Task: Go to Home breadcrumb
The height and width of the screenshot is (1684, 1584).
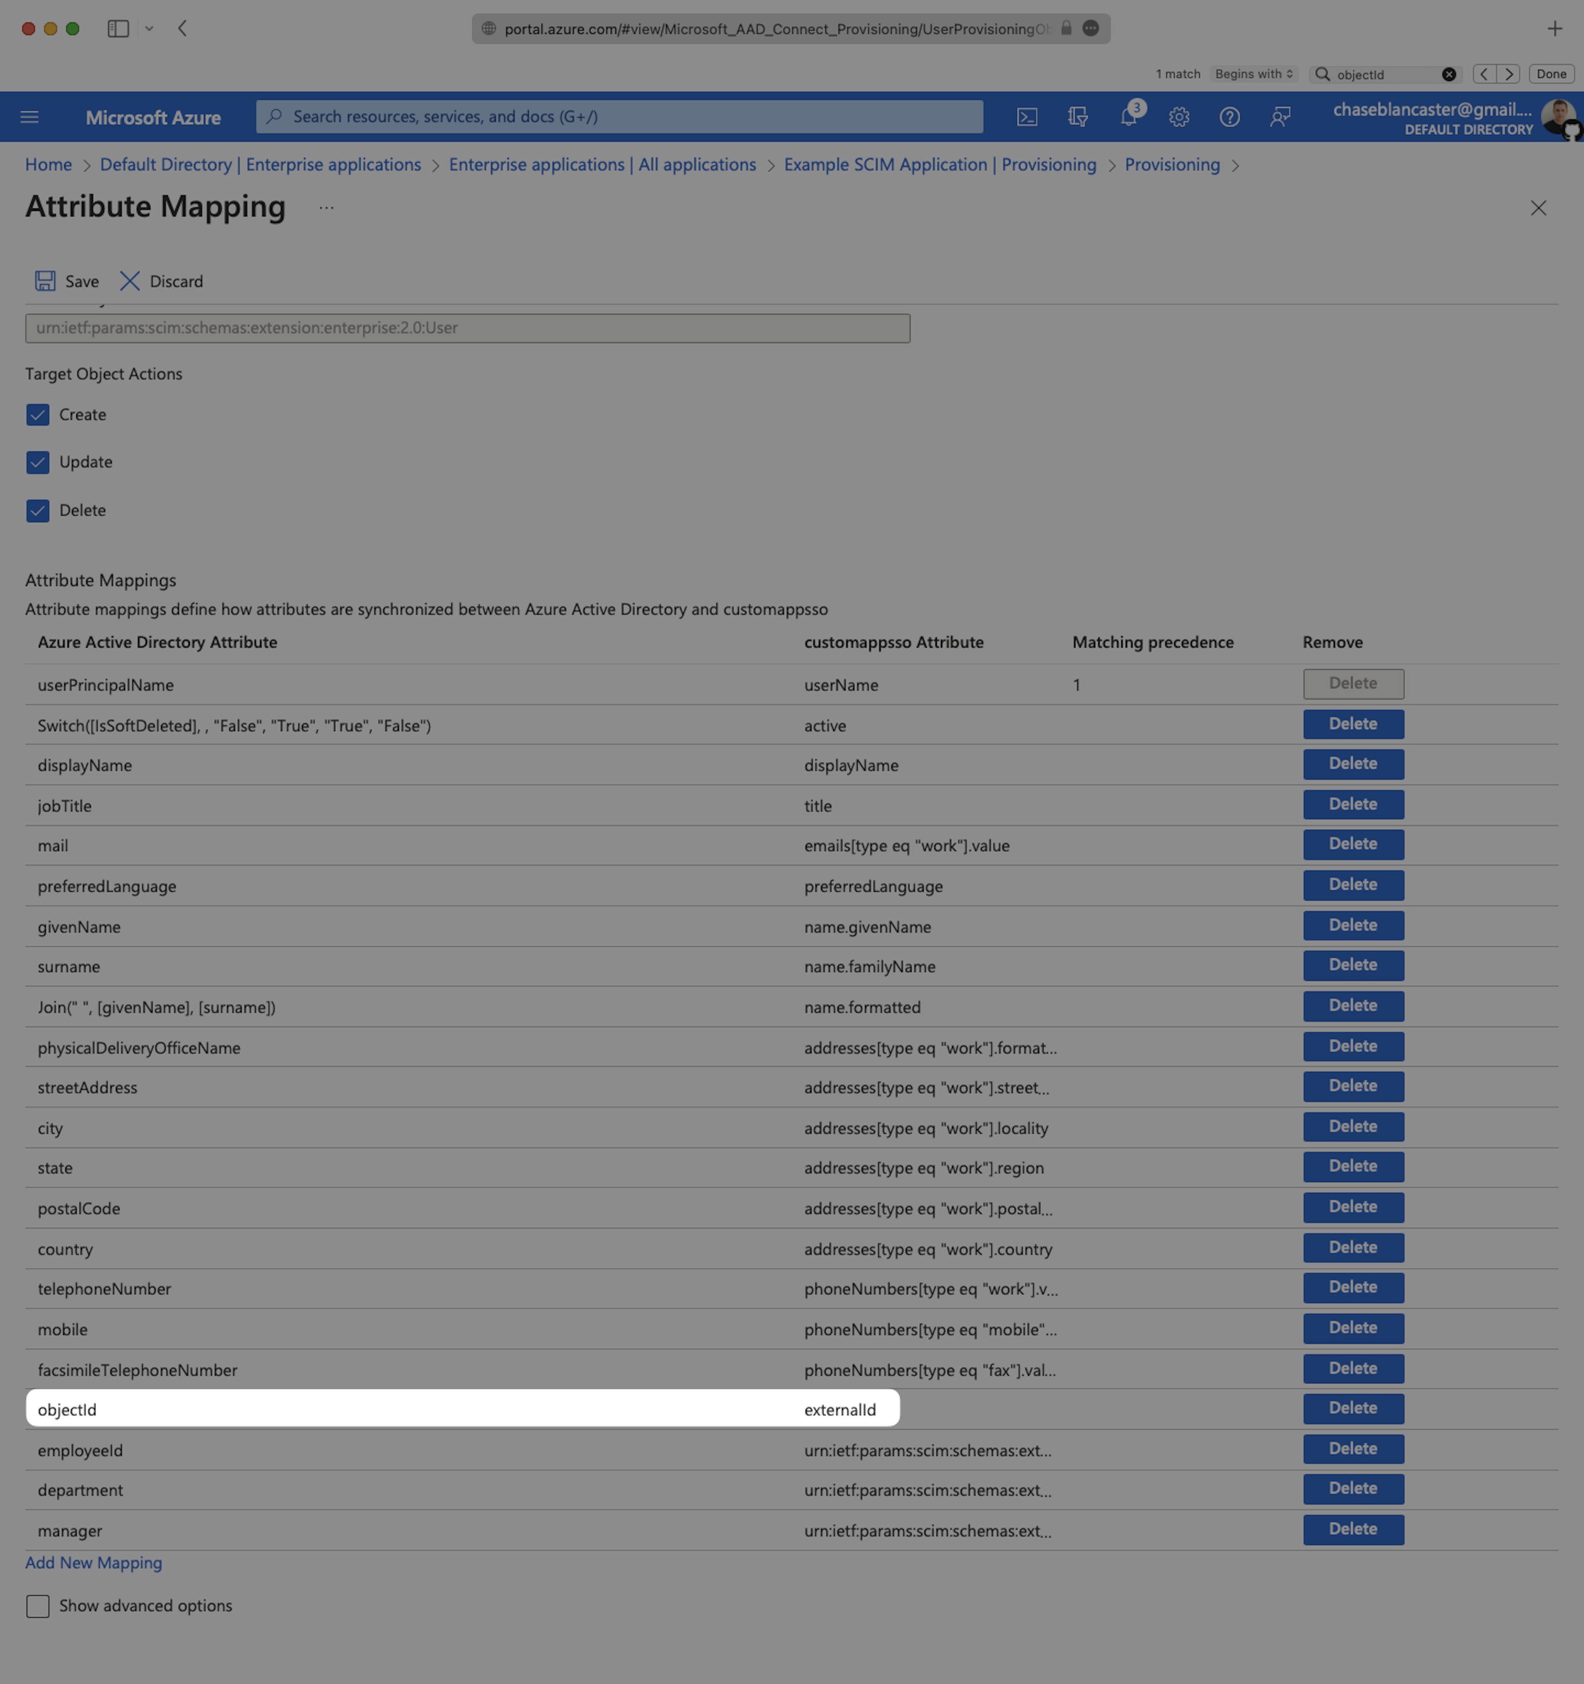Action: pos(48,164)
